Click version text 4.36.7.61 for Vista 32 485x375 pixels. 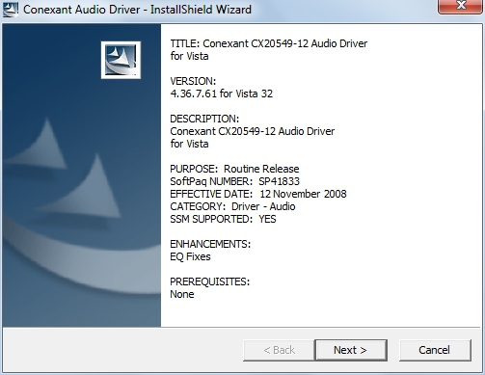tap(222, 94)
